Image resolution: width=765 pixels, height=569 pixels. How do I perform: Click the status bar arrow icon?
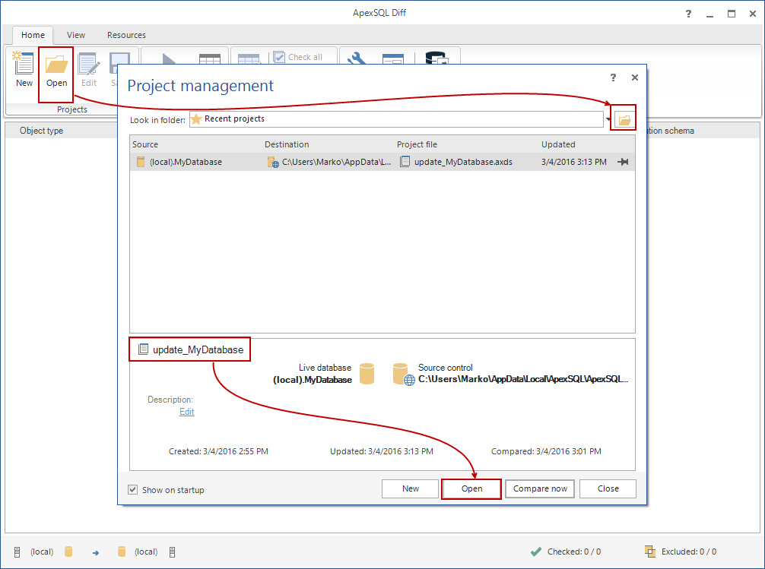(x=96, y=552)
